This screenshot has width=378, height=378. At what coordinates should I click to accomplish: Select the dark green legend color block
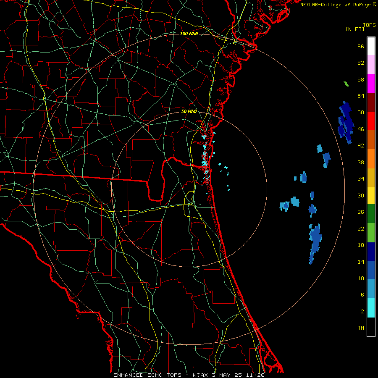coord(371,214)
